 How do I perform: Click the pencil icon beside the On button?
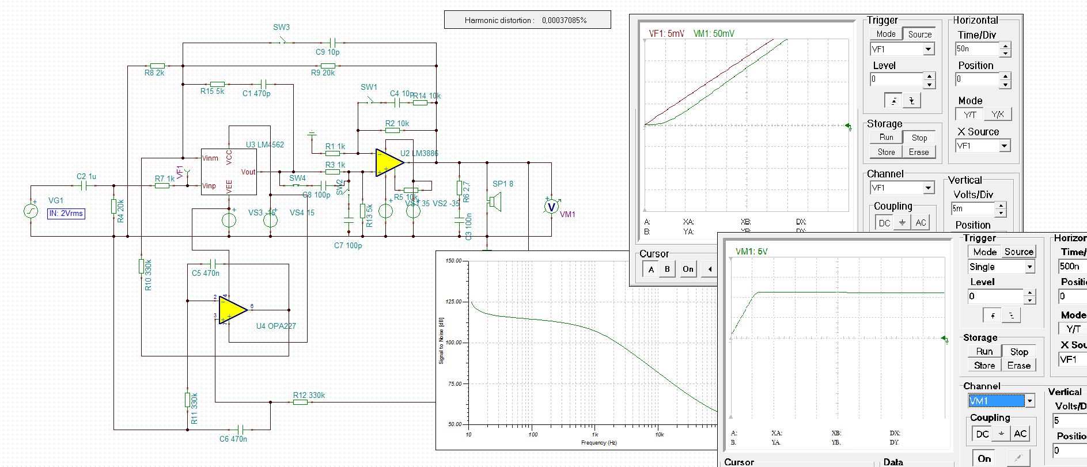point(1018,459)
